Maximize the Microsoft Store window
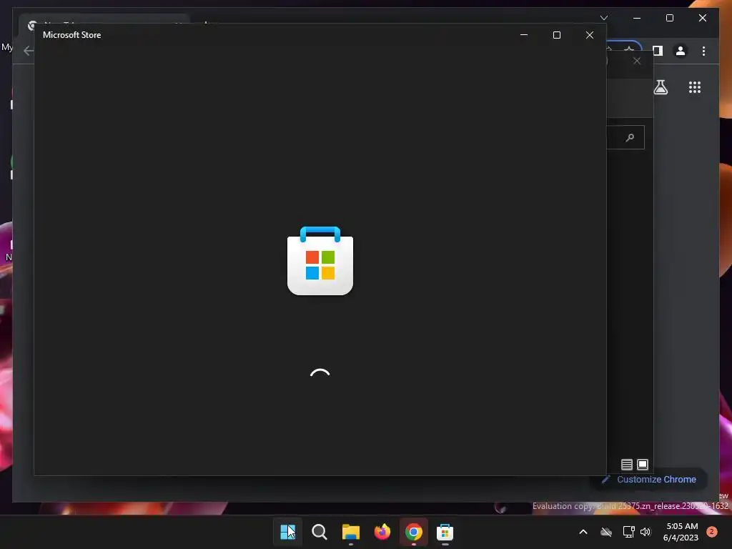Image resolution: width=732 pixels, height=549 pixels. (556, 35)
